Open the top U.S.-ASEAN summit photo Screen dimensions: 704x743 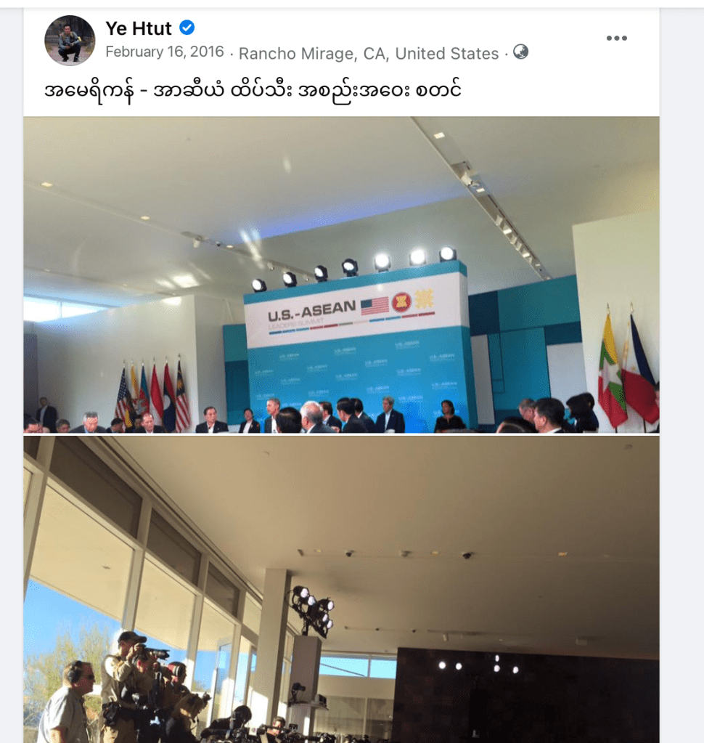coord(341,275)
